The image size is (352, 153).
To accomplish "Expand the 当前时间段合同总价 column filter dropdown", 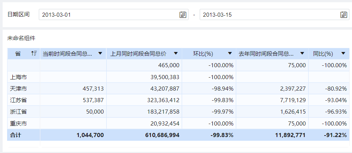I will tap(100, 53).
